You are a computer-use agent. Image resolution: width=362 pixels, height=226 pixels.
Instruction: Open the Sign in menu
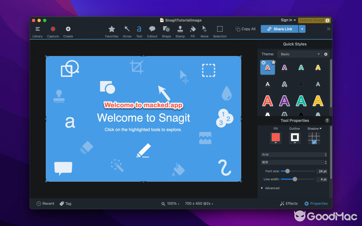click(x=288, y=20)
